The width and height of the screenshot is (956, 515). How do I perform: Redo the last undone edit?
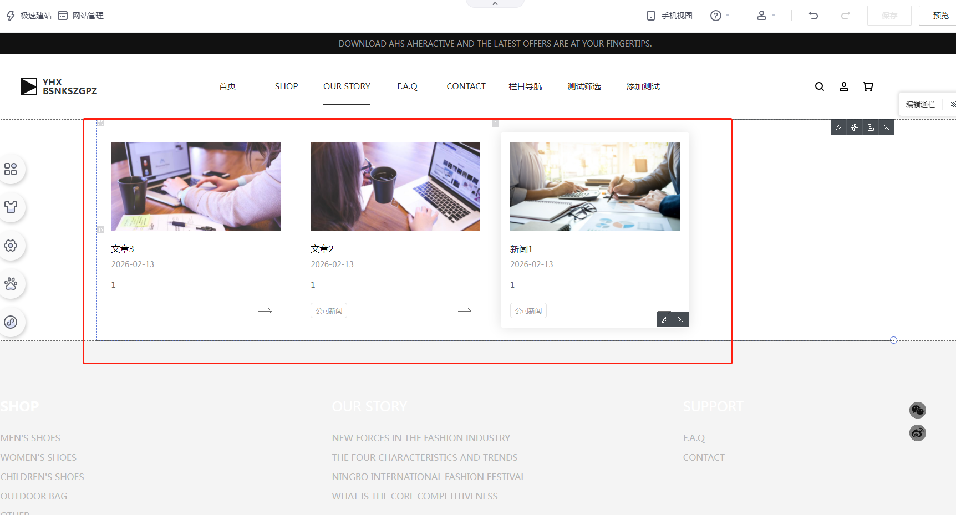(845, 16)
